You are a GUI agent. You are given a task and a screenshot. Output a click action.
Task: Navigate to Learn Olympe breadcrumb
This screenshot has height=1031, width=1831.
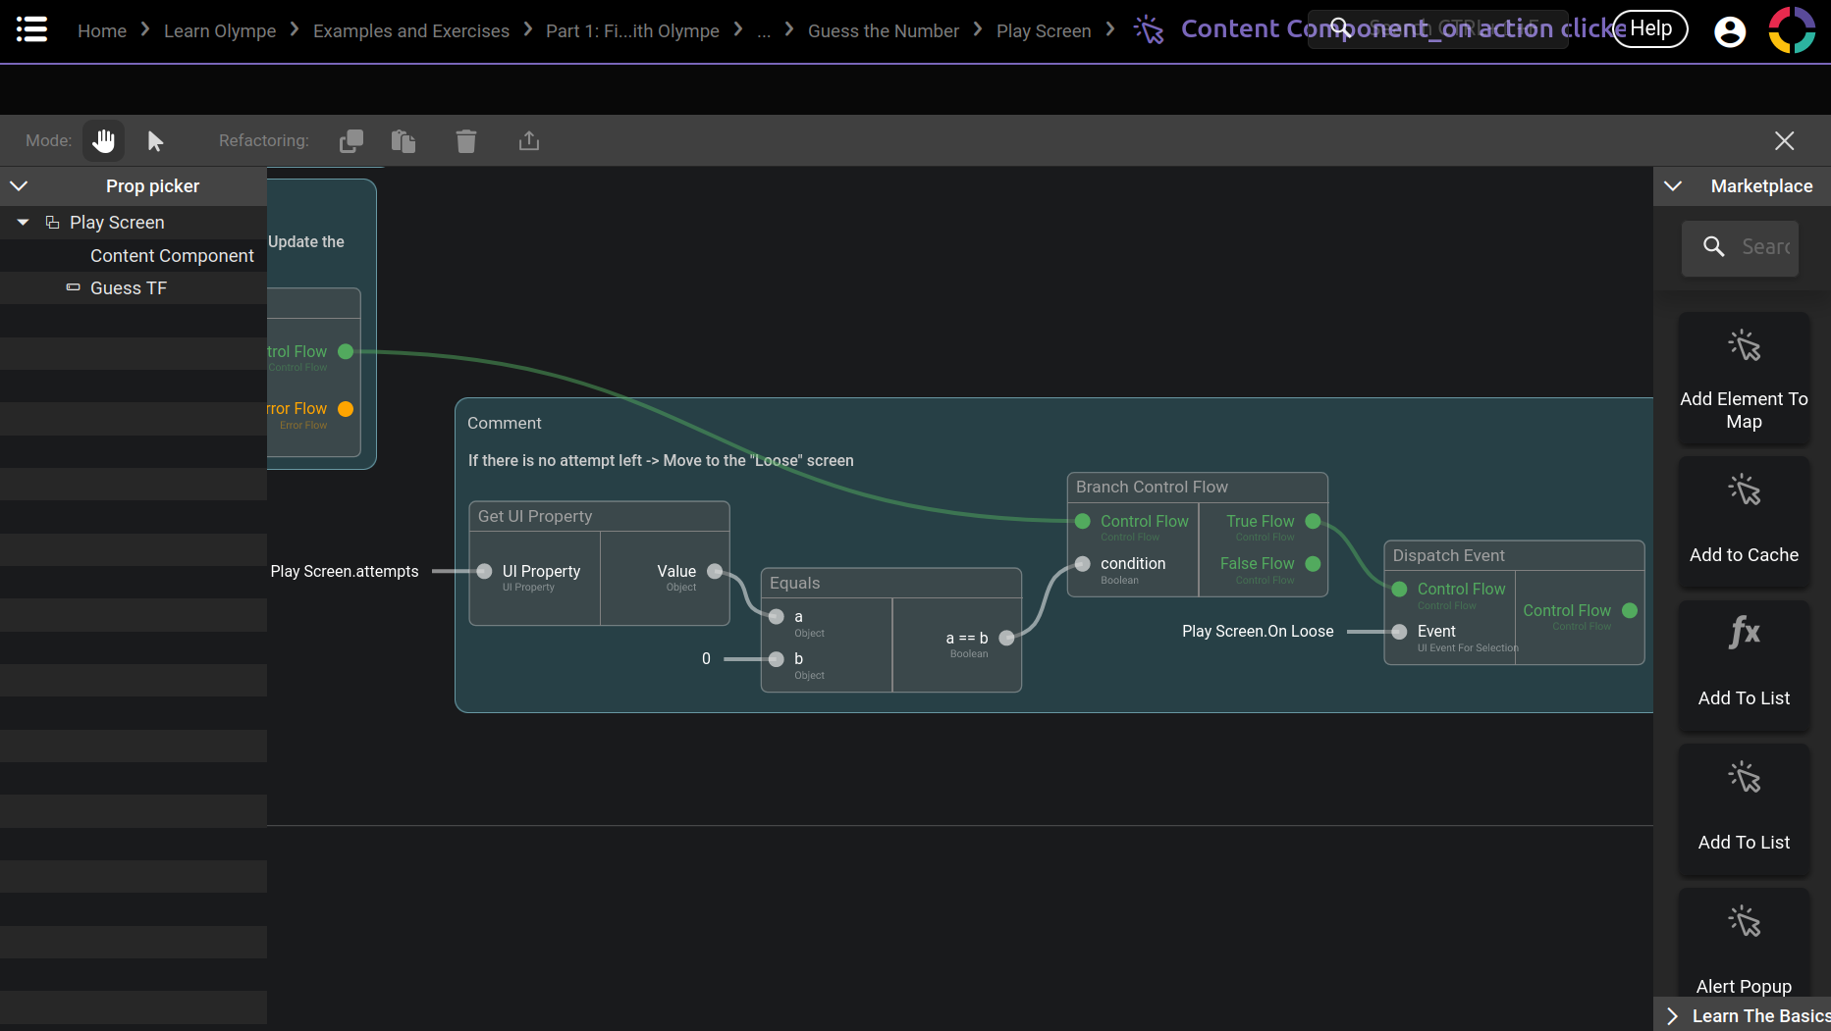pos(220,31)
